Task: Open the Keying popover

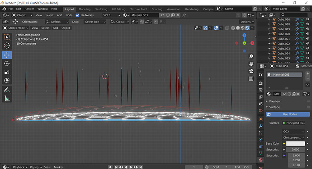Action: click(x=36, y=167)
